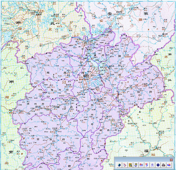This screenshot has width=176, height=170.
Task: Click the blue-red swap arrows icon
Action: 169,165
